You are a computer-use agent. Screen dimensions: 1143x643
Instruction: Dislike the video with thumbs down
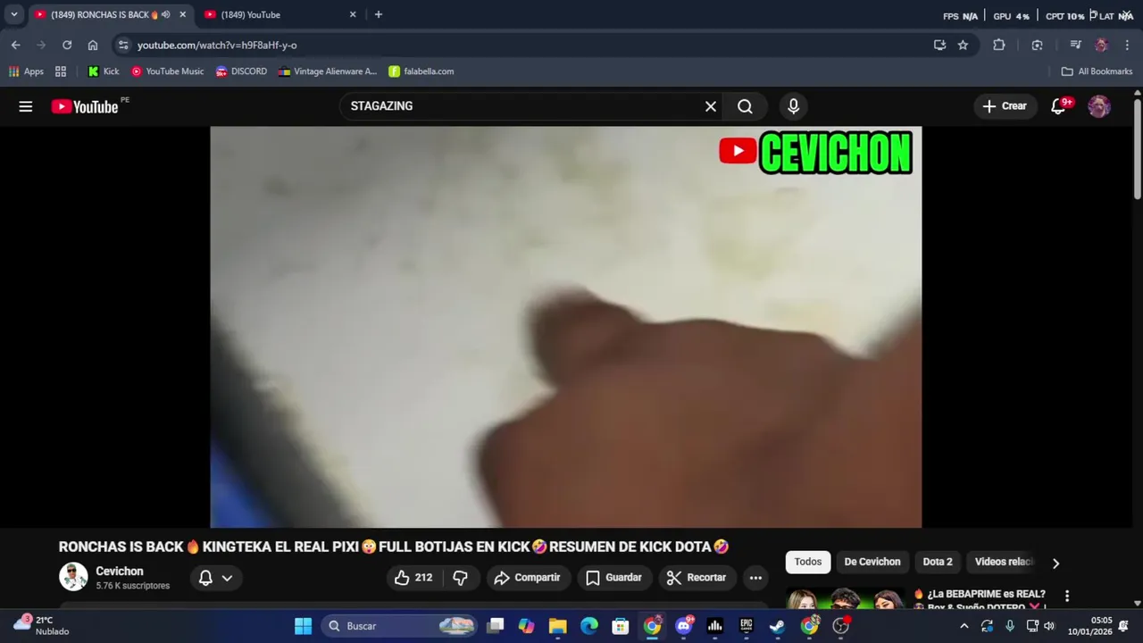tap(461, 578)
